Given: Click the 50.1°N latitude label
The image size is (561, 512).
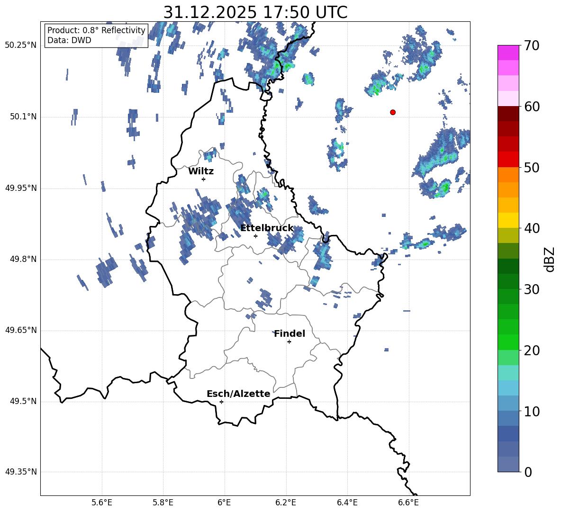Looking at the screenshot, I should (x=23, y=117).
